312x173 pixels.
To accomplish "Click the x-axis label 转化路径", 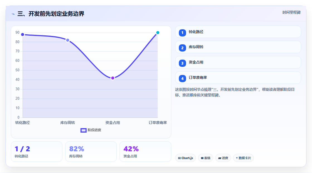I will (23, 123).
